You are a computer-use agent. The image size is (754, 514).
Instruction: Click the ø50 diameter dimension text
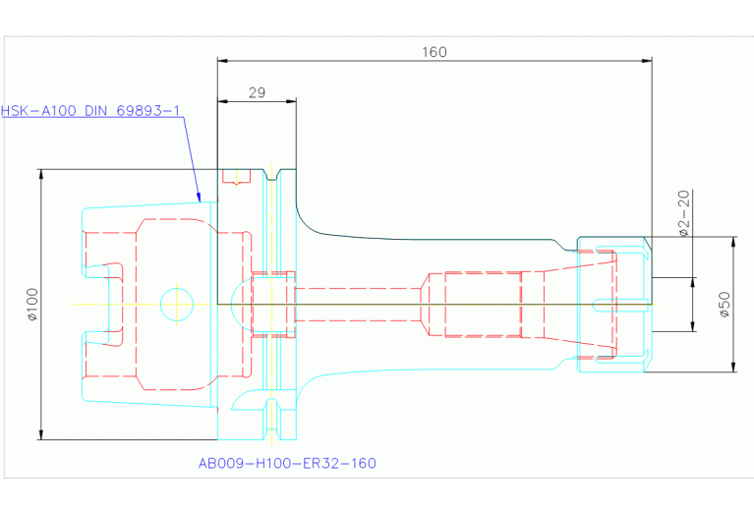[x=725, y=305]
